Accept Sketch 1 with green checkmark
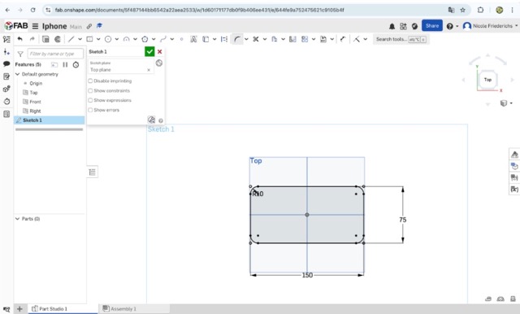The height and width of the screenshot is (314, 520). [x=149, y=51]
